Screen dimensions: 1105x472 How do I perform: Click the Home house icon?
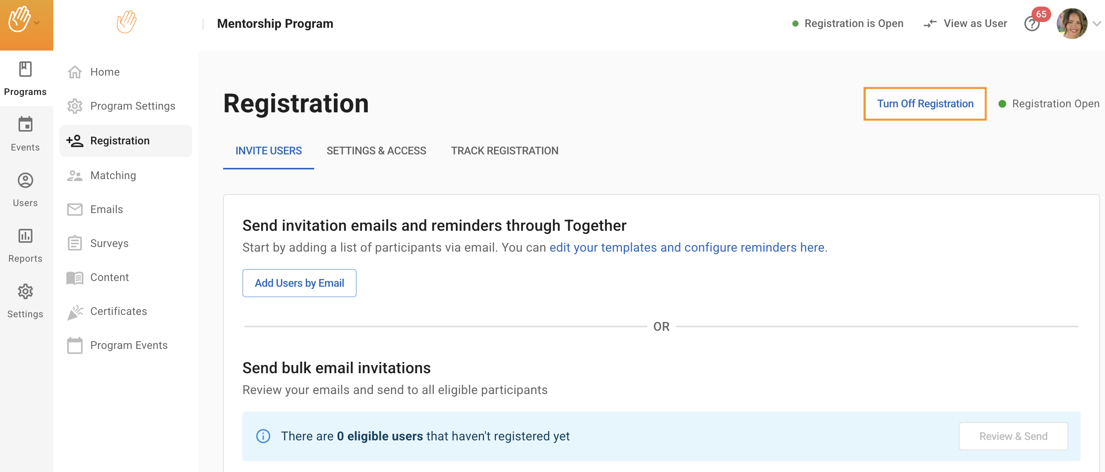pyautogui.click(x=74, y=72)
